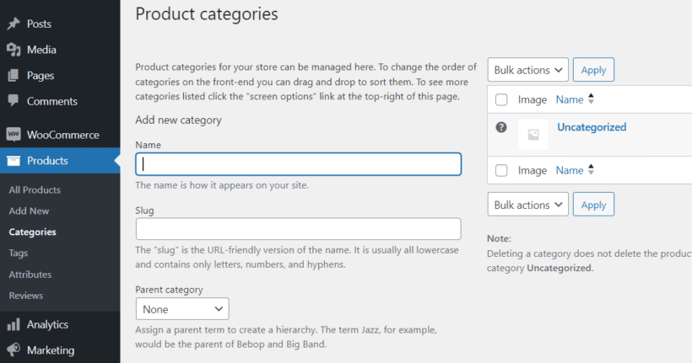Click the Note: label text
This screenshot has height=363, width=692.
499,238
